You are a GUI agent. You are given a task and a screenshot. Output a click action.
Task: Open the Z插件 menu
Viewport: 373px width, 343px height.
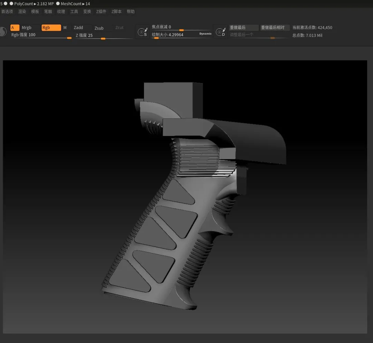pos(101,11)
